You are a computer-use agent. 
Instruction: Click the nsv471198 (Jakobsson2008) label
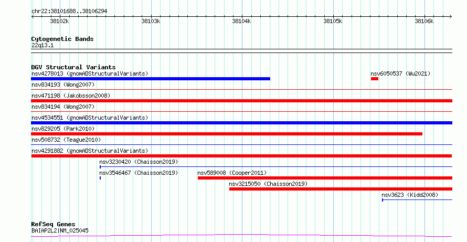[71, 96]
